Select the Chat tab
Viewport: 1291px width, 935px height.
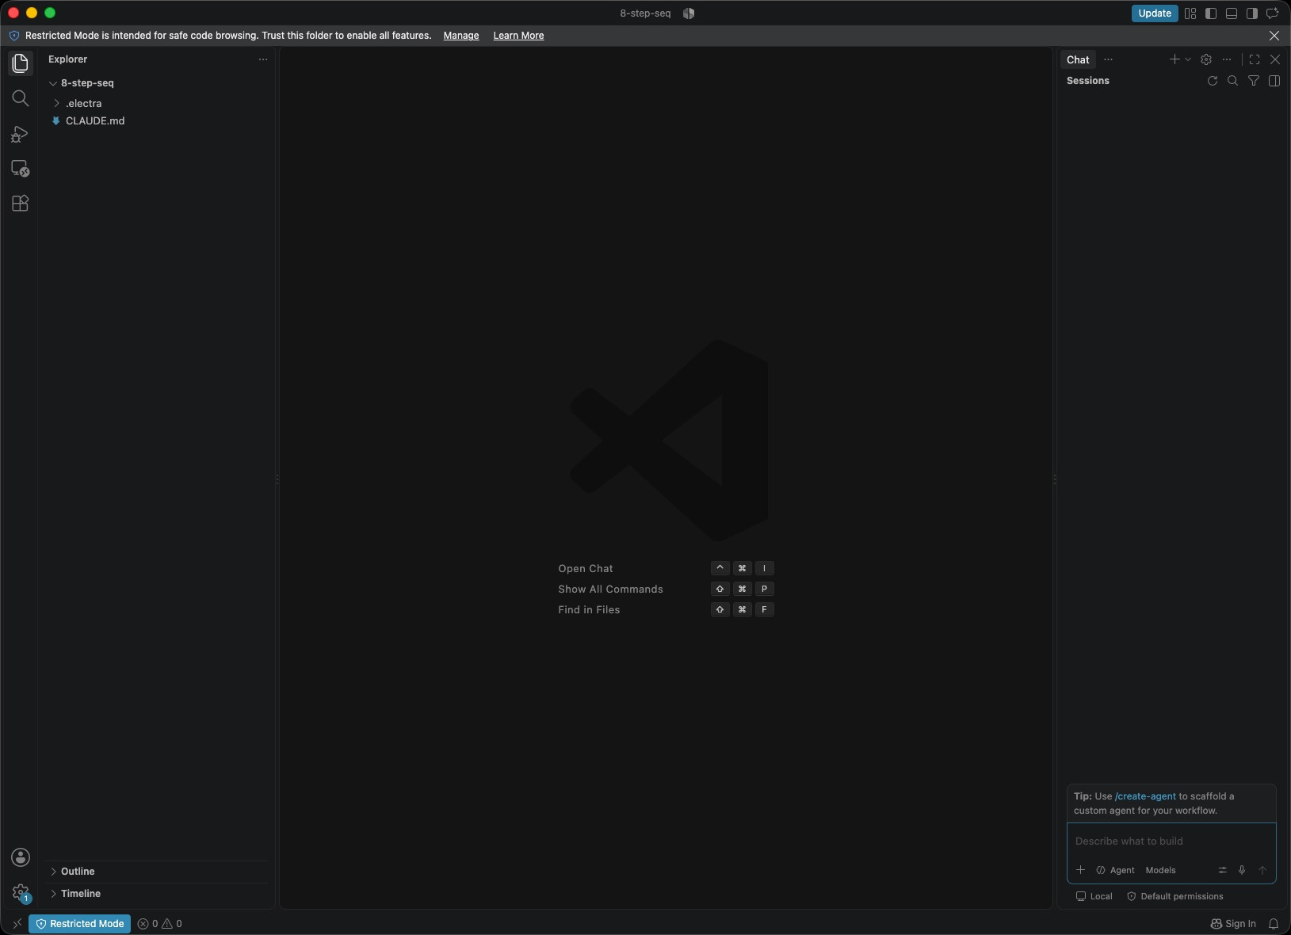pyautogui.click(x=1078, y=59)
